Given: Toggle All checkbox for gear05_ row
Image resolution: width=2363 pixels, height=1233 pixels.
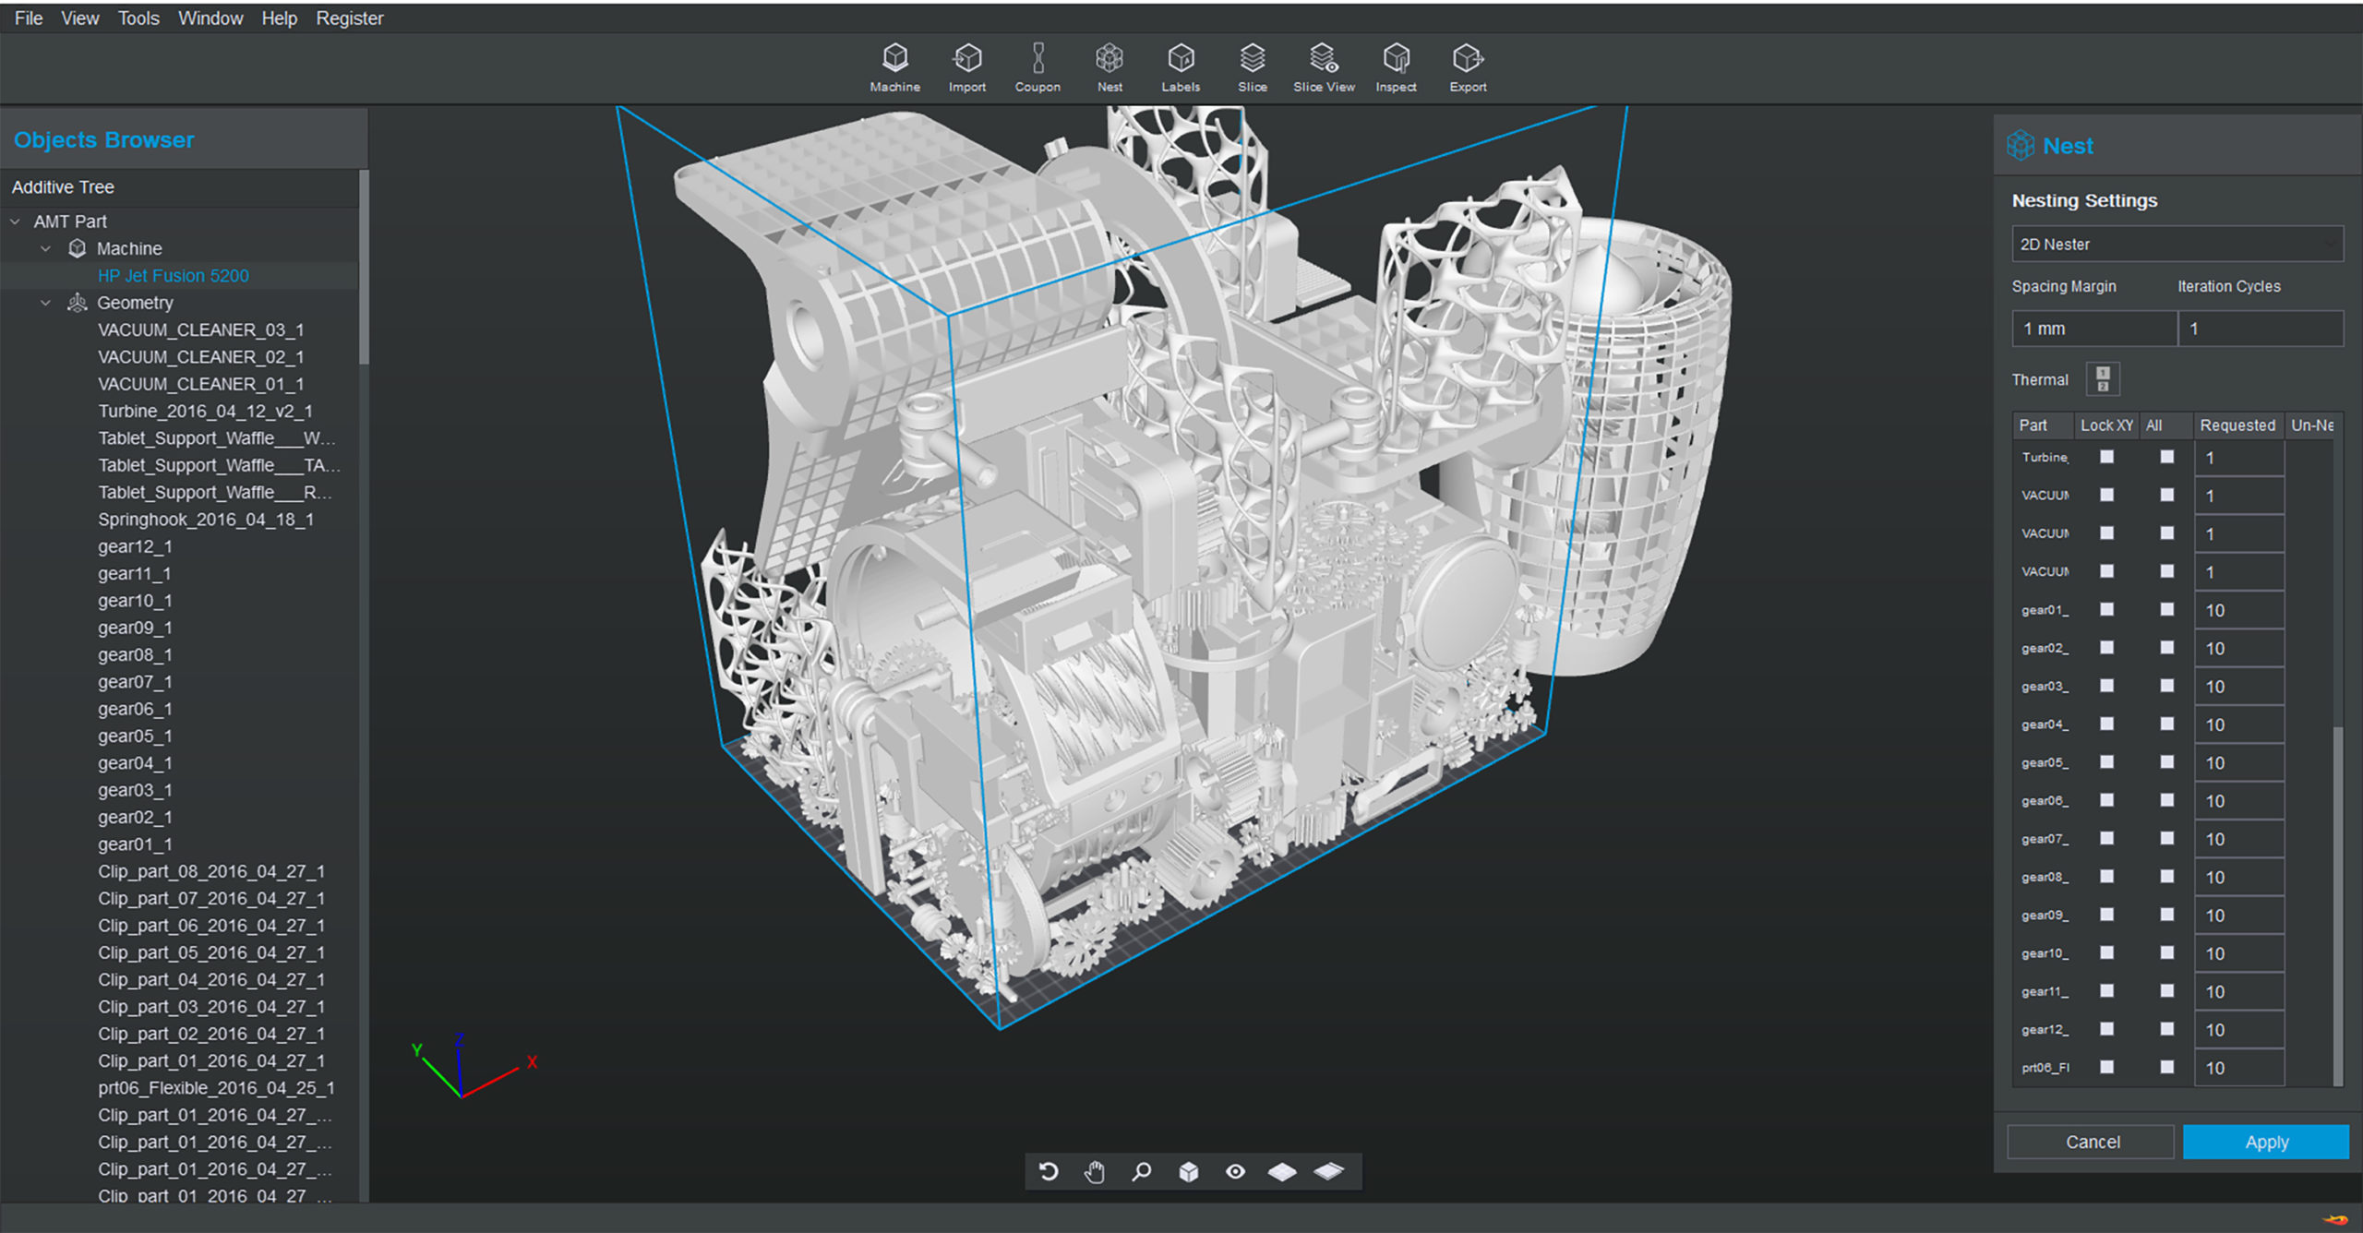Looking at the screenshot, I should 2167,761.
